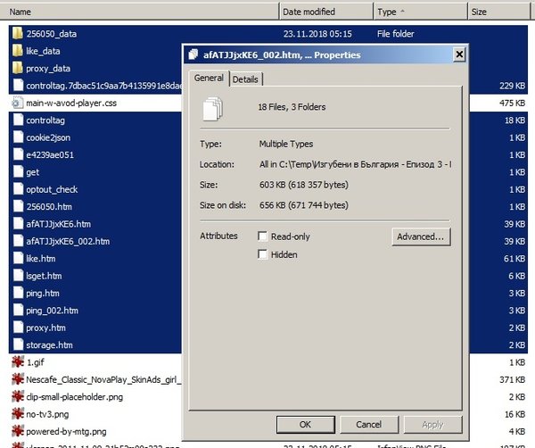Image resolution: width=535 pixels, height=448 pixels.
Task: Click the 18 Files, 3 Folders text
Action: (292, 107)
